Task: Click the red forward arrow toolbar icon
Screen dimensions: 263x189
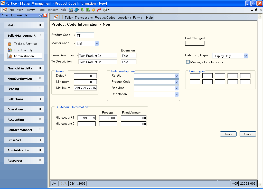Action: (x=99, y=10)
